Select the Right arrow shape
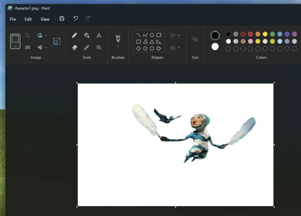Image resolution: width=301 pixels, height=216 pixels. click(x=158, y=48)
